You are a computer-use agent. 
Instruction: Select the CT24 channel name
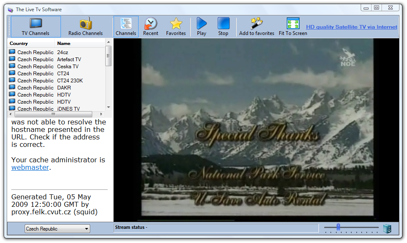coord(63,74)
